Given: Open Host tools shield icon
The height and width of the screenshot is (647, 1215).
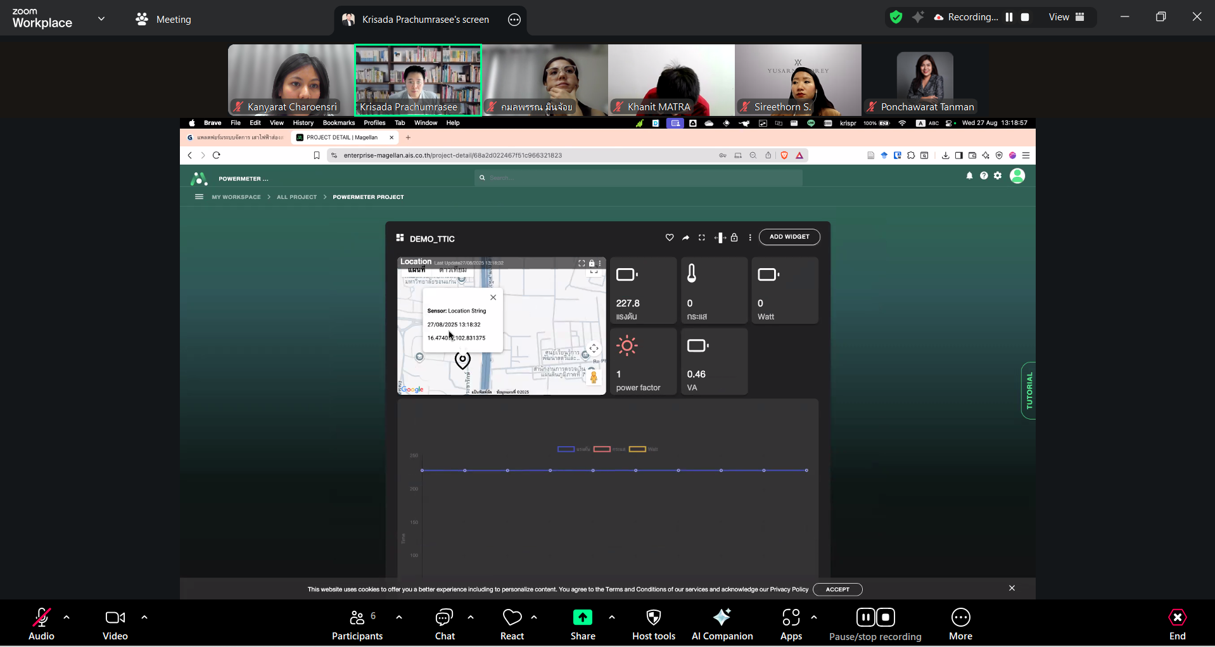Looking at the screenshot, I should coord(653,624).
